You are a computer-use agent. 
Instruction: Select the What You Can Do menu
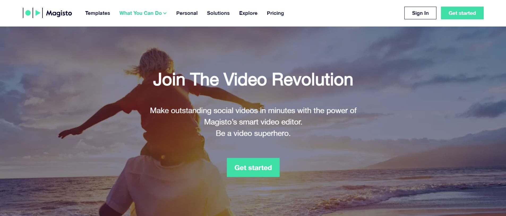pos(140,13)
